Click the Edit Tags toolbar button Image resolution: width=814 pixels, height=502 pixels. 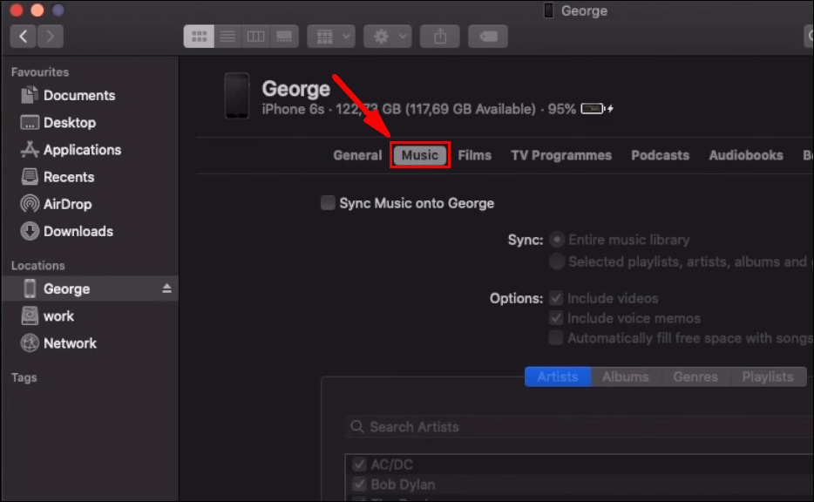(x=488, y=37)
